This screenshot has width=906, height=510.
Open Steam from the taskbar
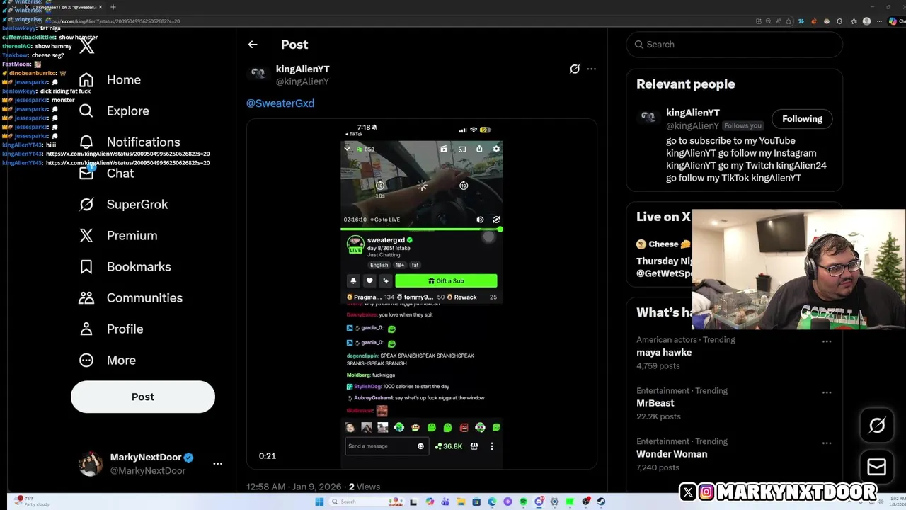(601, 501)
